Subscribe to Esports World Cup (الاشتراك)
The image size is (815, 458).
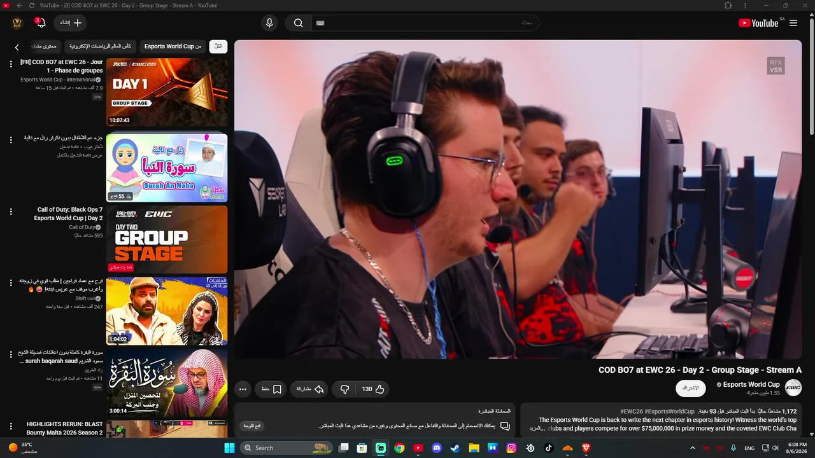[691, 388]
